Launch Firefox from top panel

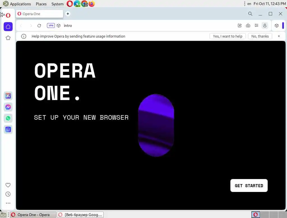pyautogui.click(x=92, y=4)
